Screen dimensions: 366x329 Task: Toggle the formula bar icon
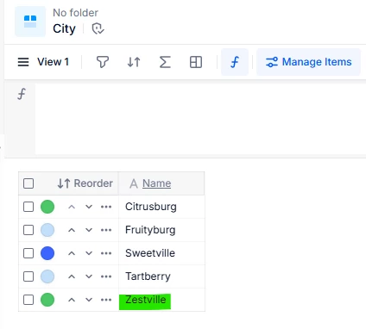point(235,62)
